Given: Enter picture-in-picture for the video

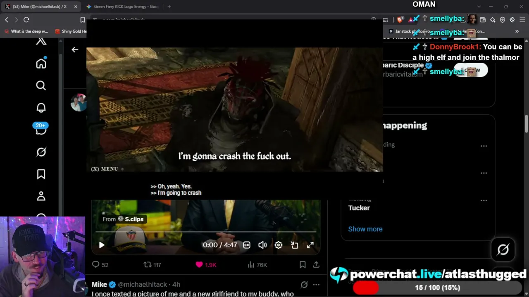Looking at the screenshot, I should click(x=294, y=245).
